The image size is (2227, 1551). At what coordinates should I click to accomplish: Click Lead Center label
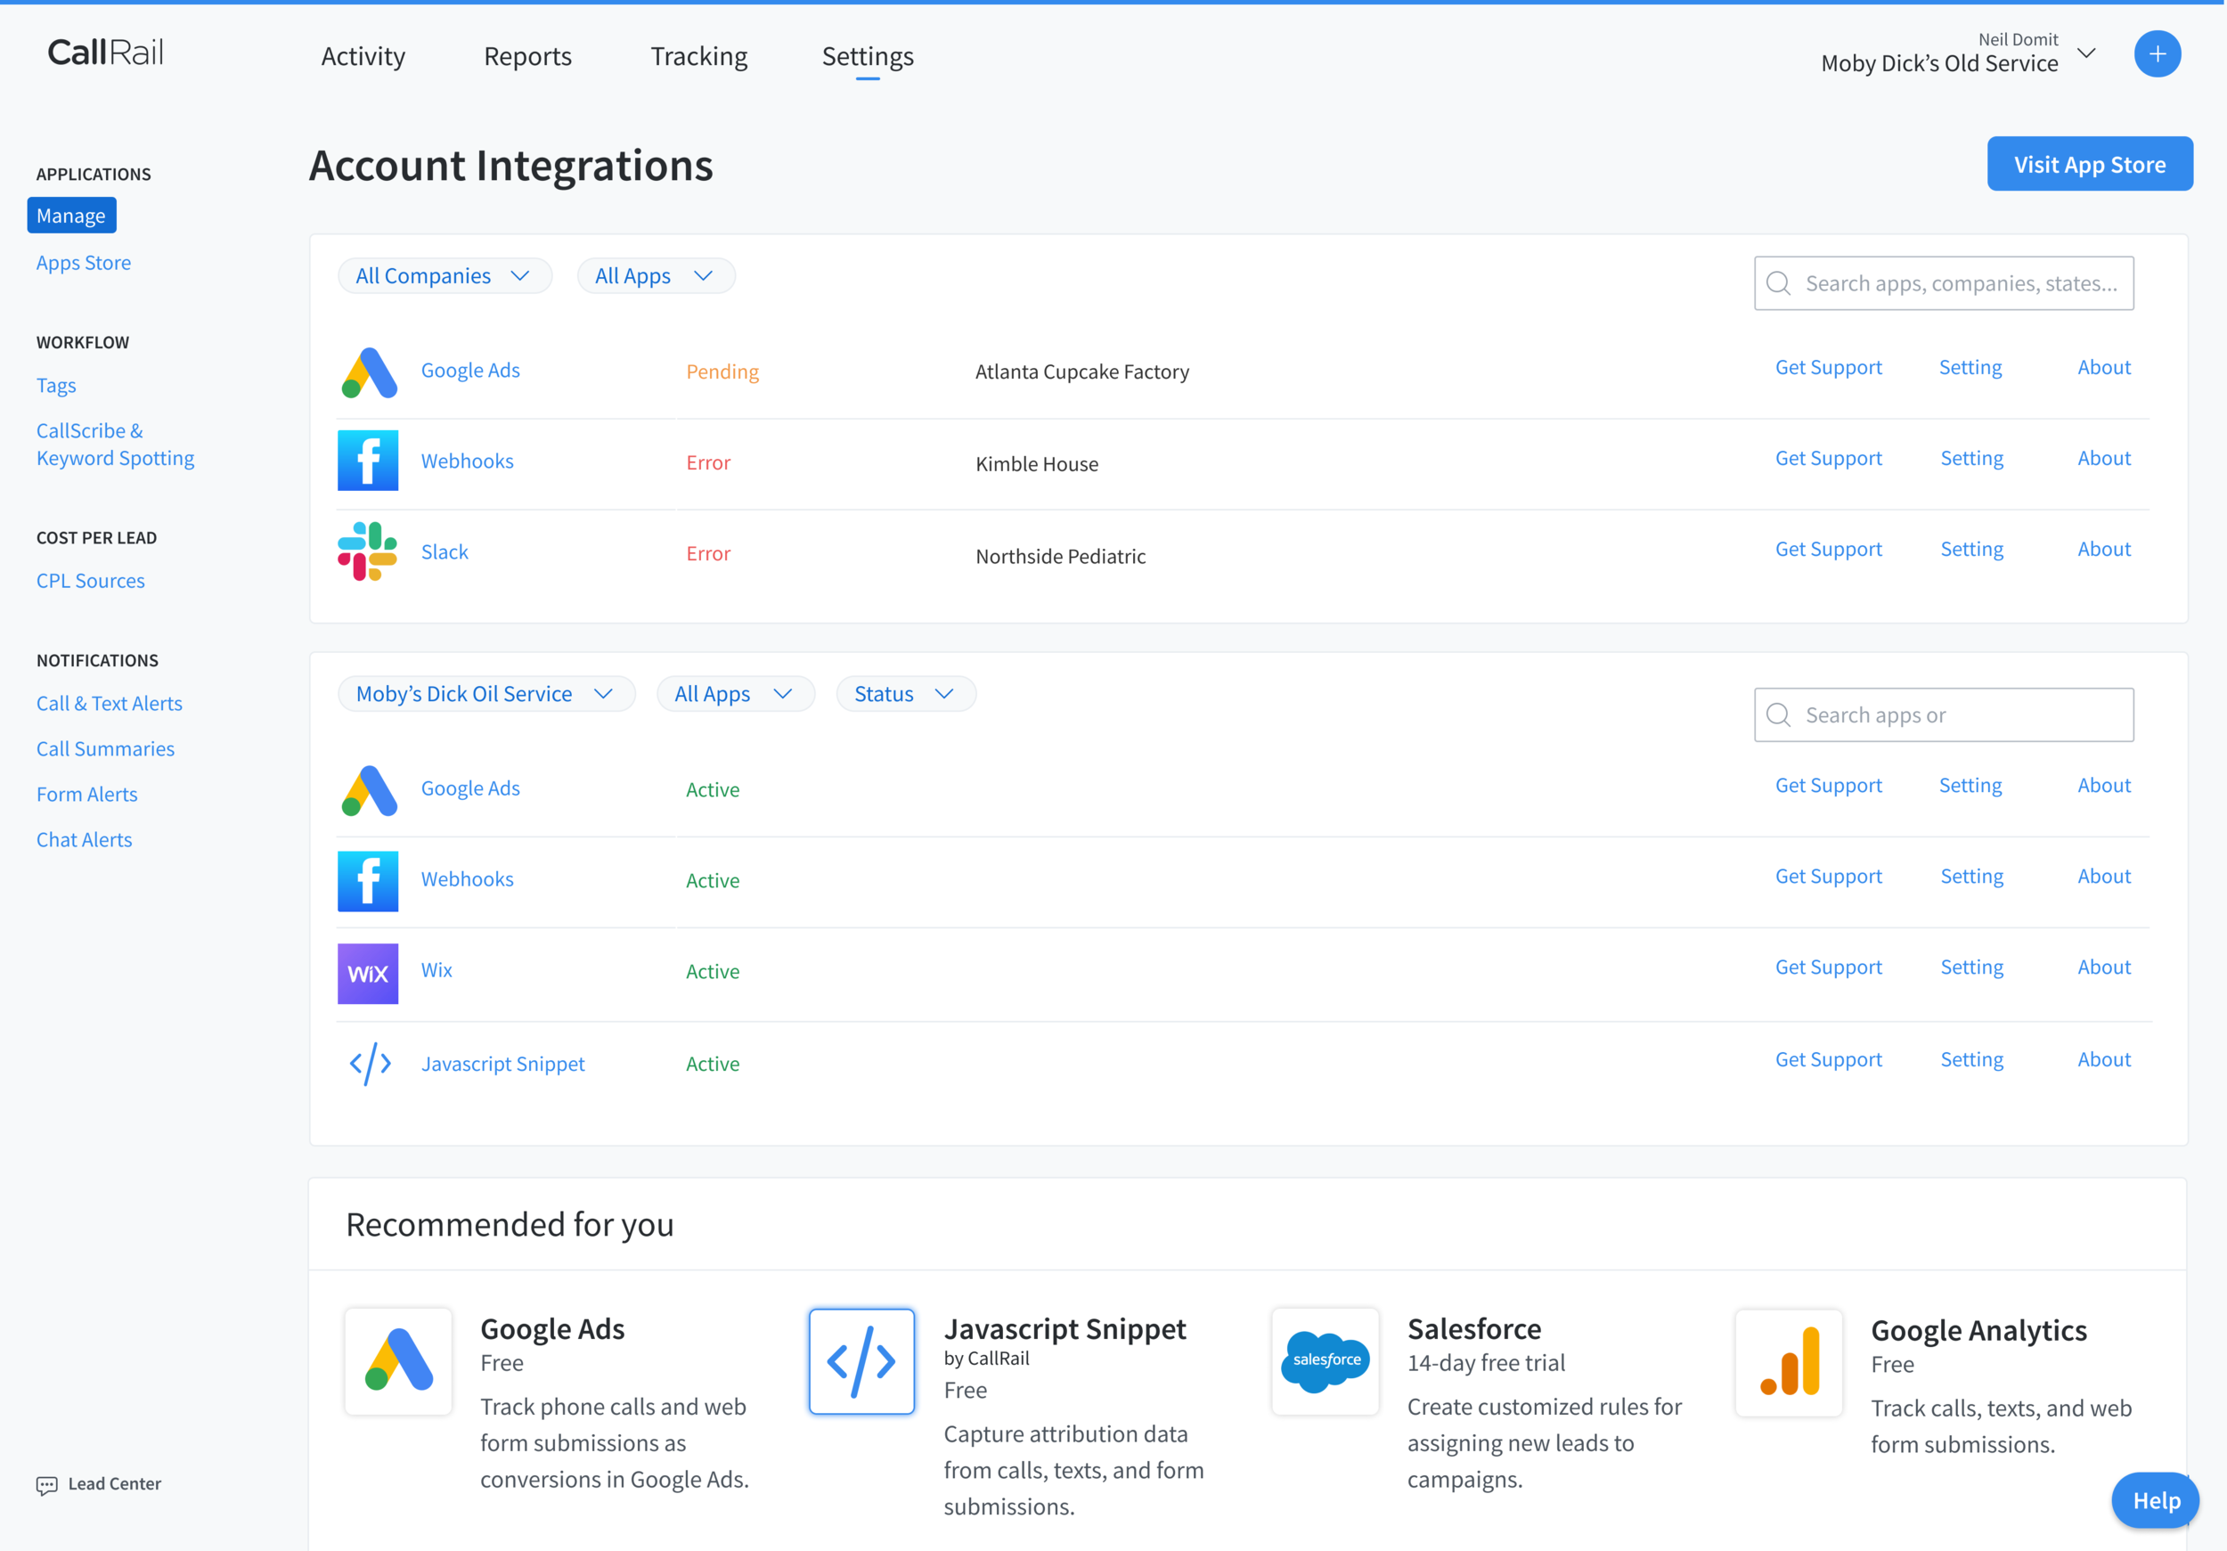coord(114,1484)
